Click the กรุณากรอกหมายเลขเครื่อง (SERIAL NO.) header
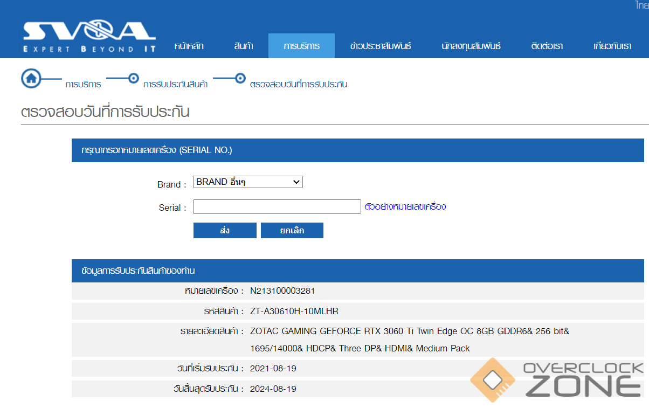The image size is (649, 408). pyautogui.click(x=357, y=150)
